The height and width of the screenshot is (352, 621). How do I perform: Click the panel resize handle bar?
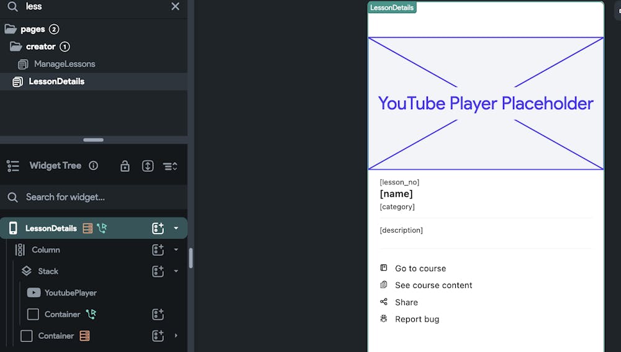point(94,140)
